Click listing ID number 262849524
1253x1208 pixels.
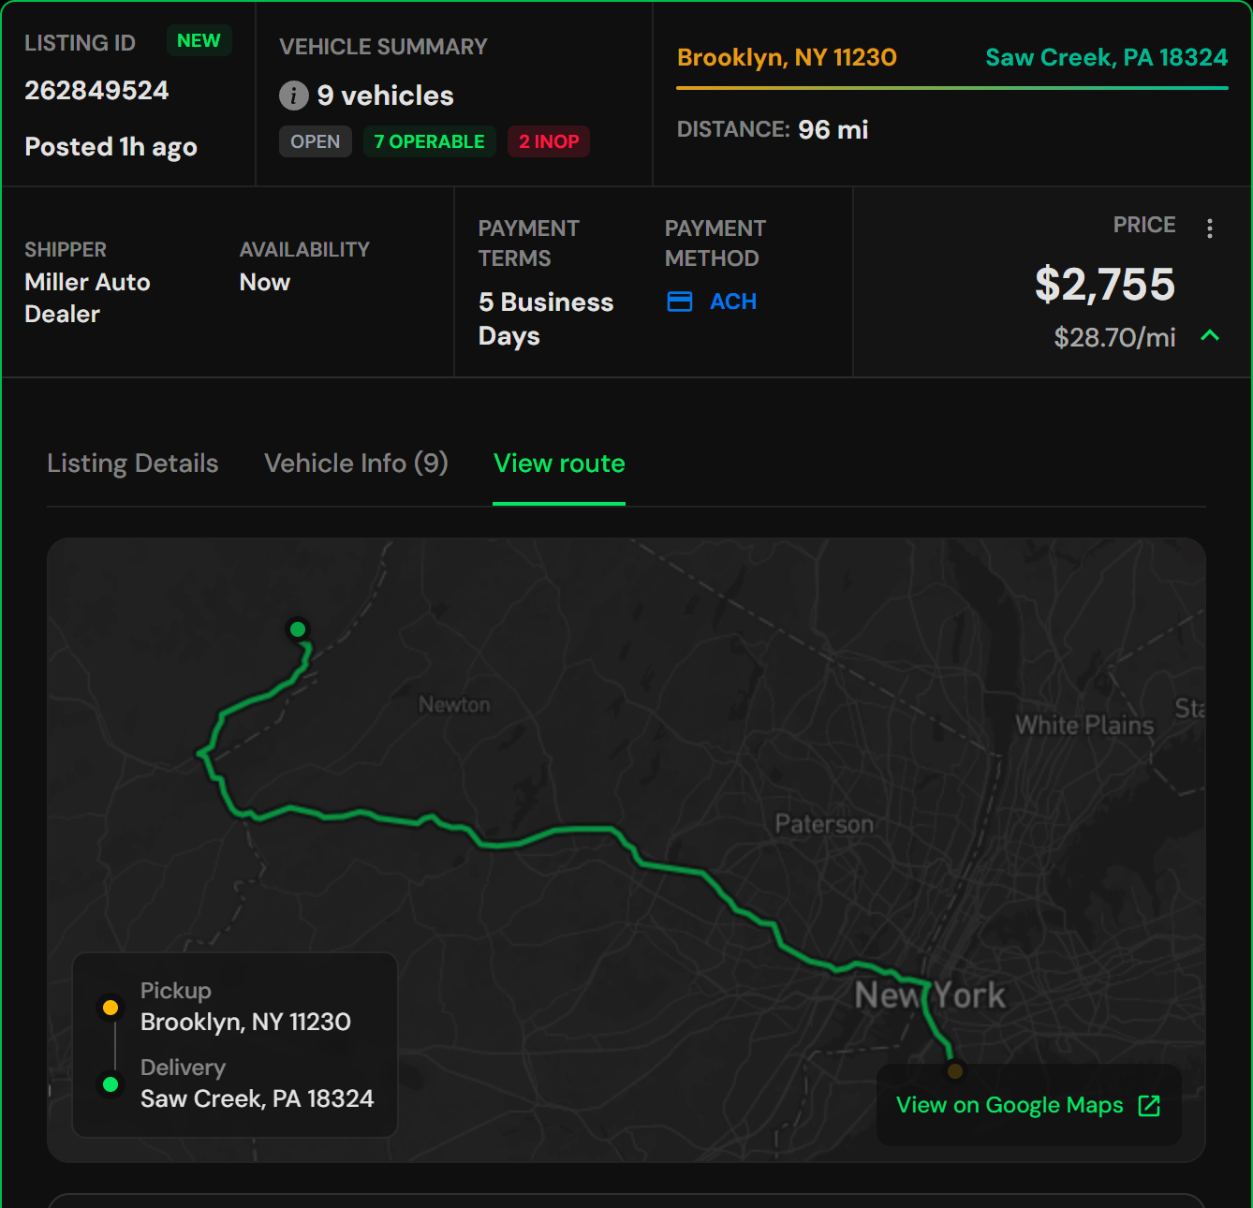click(x=96, y=91)
